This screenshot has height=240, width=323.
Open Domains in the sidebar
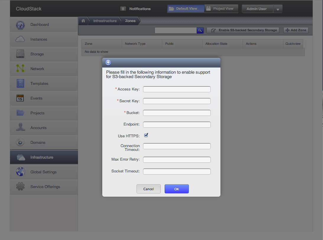(44, 143)
